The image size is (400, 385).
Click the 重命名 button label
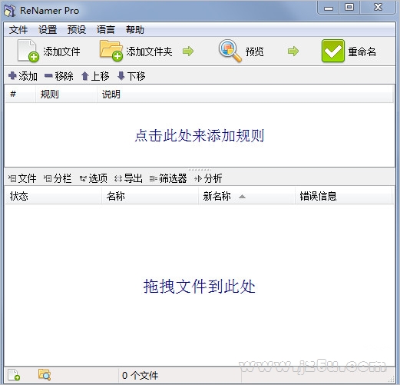pos(362,51)
